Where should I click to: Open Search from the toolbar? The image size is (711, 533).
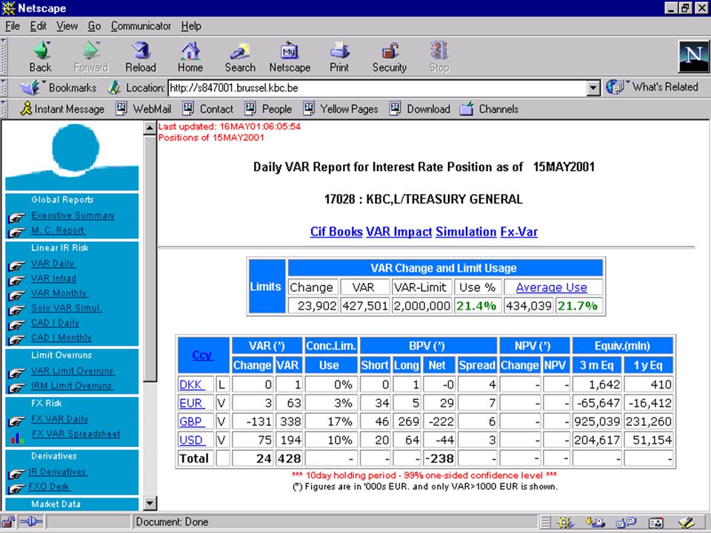(240, 56)
